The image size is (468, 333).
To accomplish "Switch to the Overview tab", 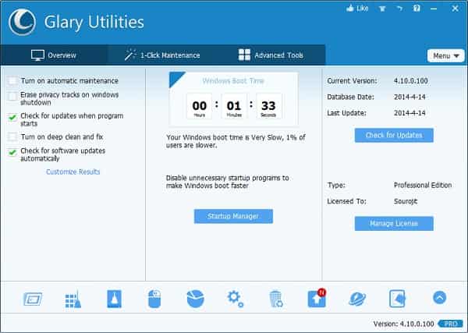I will [x=54, y=55].
